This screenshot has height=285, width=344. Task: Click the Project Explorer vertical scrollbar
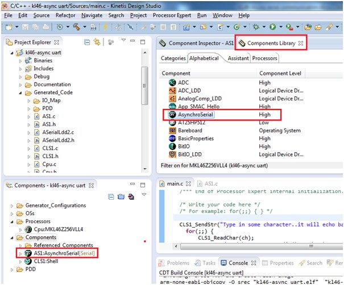[144, 86]
